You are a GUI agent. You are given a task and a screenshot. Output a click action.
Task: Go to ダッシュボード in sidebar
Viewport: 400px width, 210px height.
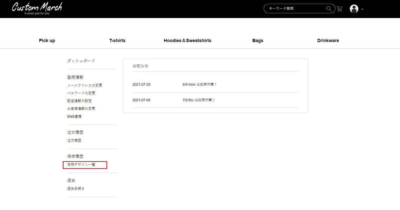point(81,61)
